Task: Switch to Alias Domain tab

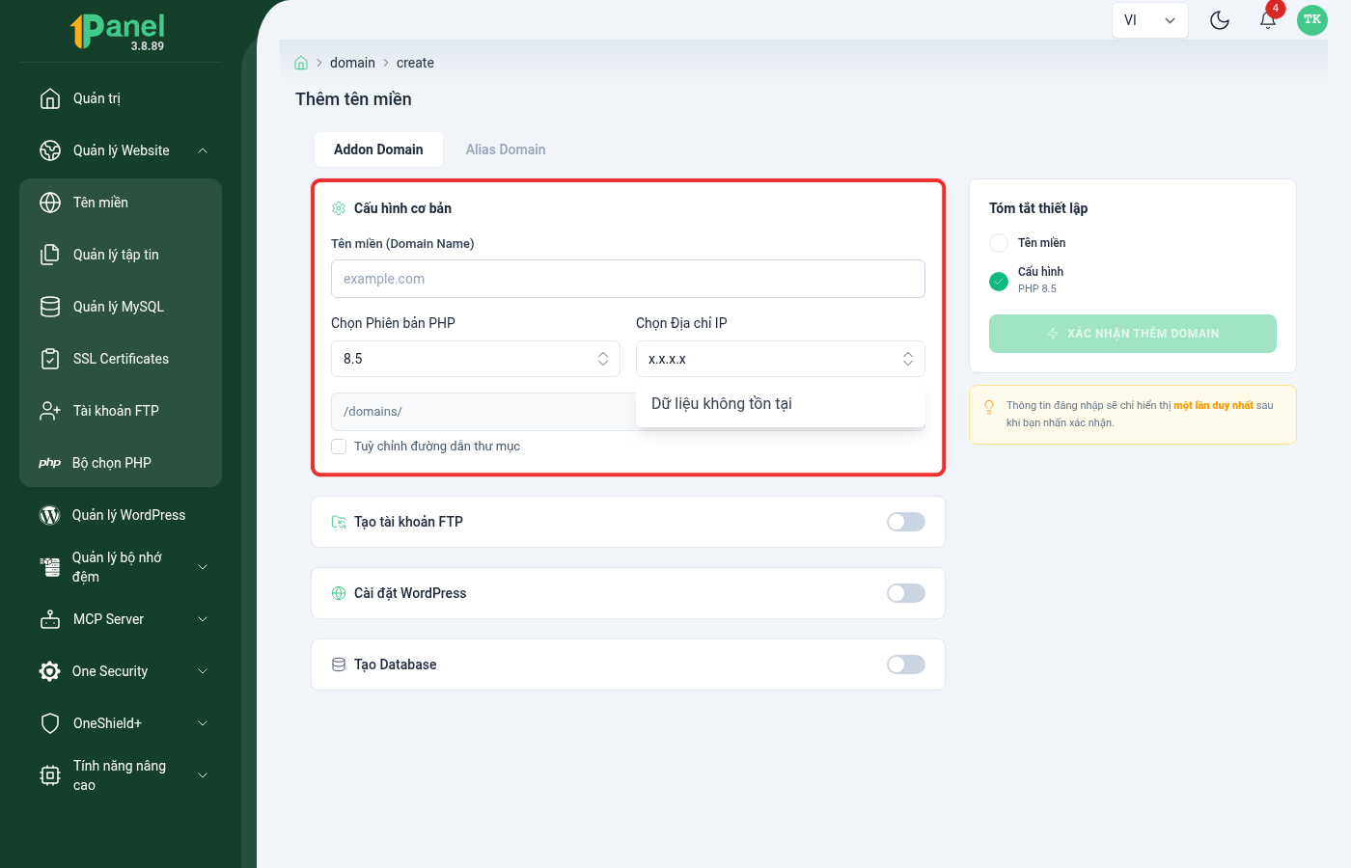Action: point(506,149)
